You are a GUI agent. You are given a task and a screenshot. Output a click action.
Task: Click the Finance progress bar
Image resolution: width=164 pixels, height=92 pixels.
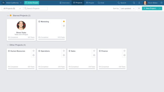(x=112, y=69)
